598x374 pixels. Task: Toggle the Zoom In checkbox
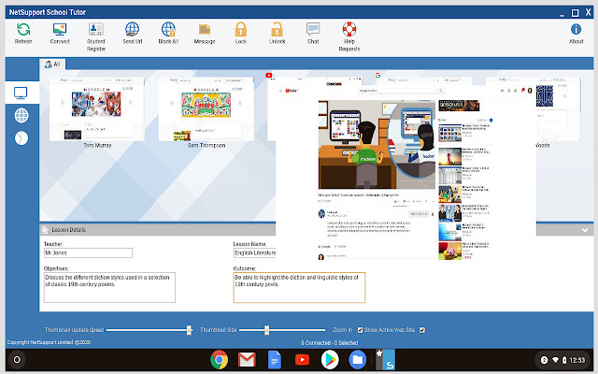point(358,330)
